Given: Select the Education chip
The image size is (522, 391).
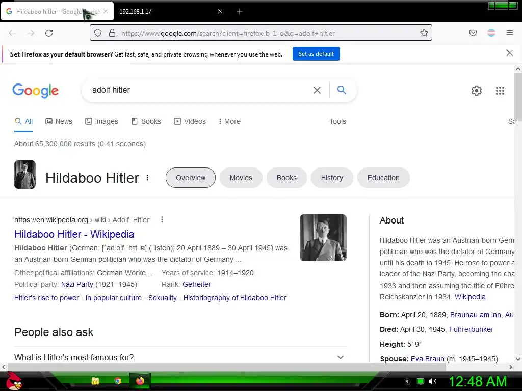Looking at the screenshot, I should (383, 178).
